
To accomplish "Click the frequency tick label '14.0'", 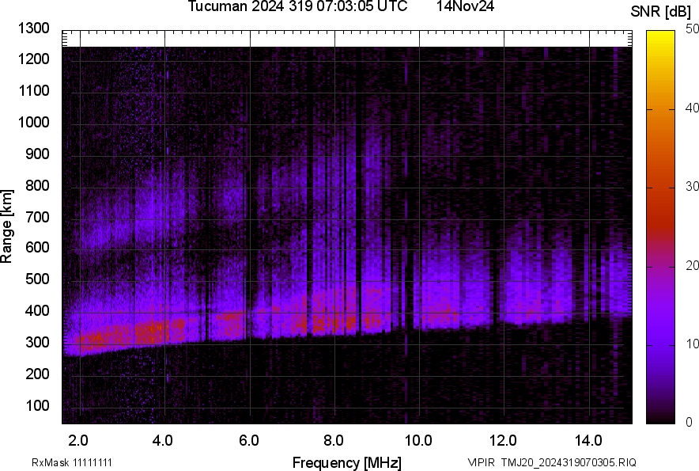I will click(x=588, y=441).
